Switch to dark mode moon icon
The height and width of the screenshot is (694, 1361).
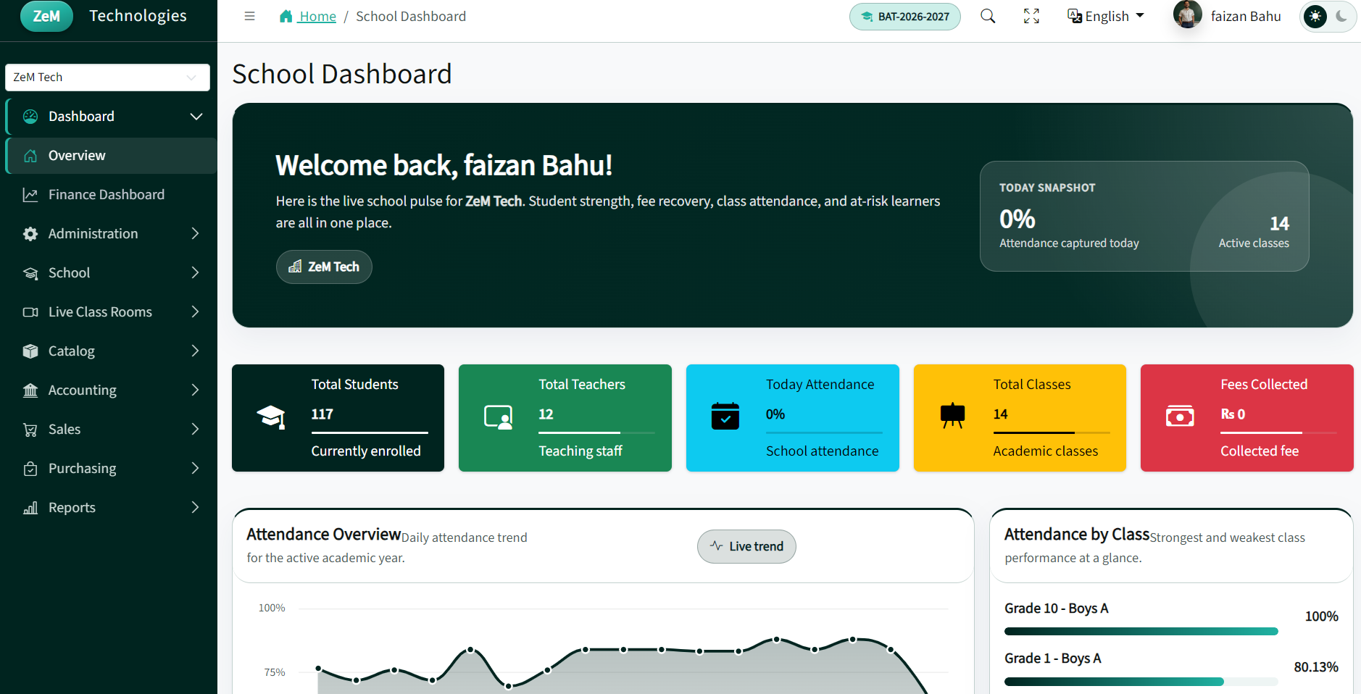point(1341,16)
